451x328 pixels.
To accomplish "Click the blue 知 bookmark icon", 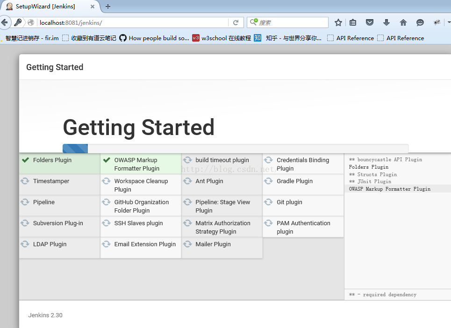I will [258, 38].
